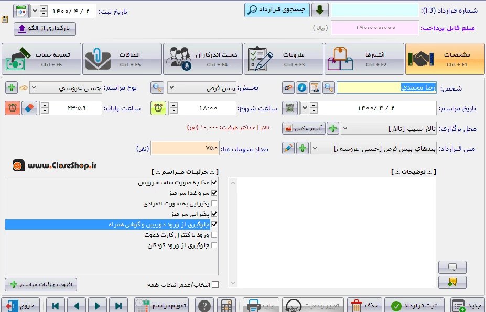Search person with magnifier icon
Viewport: 486px width, 312px height.
coord(329,87)
